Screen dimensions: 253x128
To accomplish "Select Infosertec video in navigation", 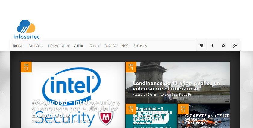I will coord(58,46).
